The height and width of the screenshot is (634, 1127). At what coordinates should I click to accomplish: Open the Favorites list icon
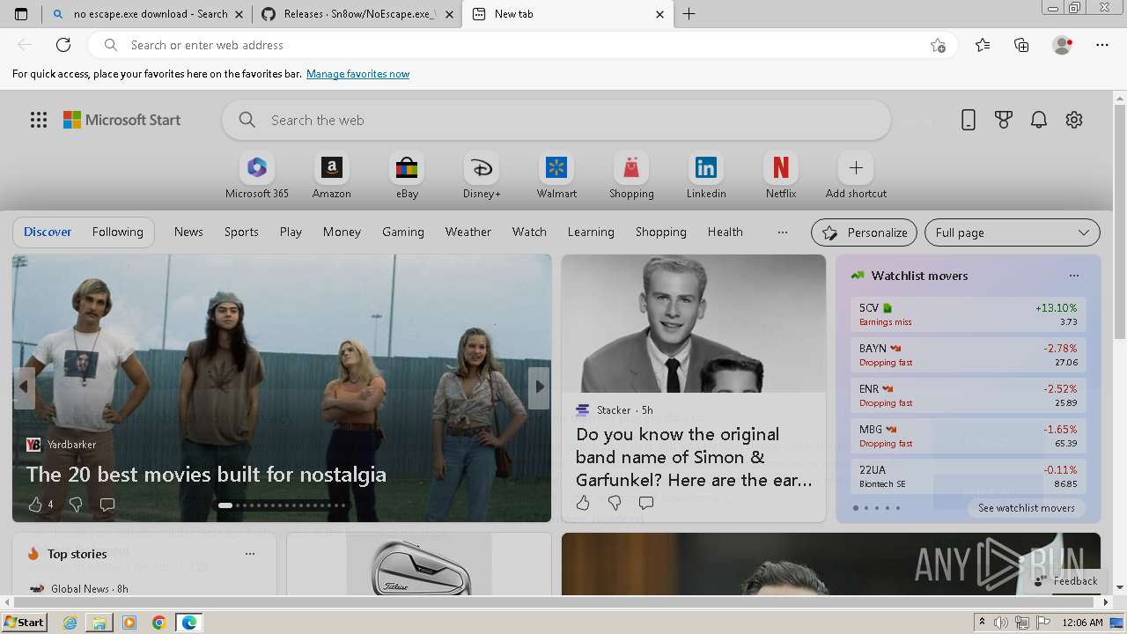click(983, 45)
